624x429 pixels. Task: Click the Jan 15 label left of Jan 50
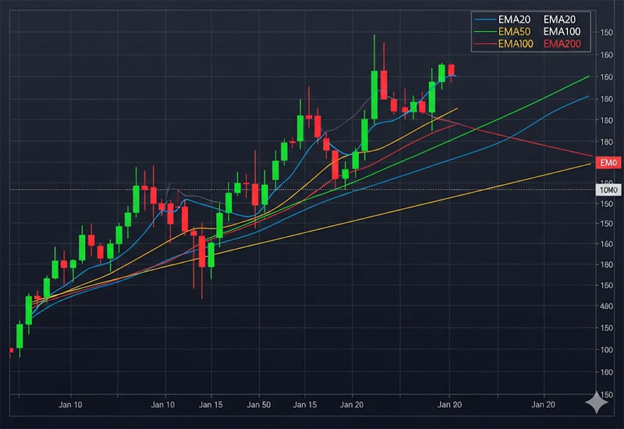pyautogui.click(x=211, y=406)
